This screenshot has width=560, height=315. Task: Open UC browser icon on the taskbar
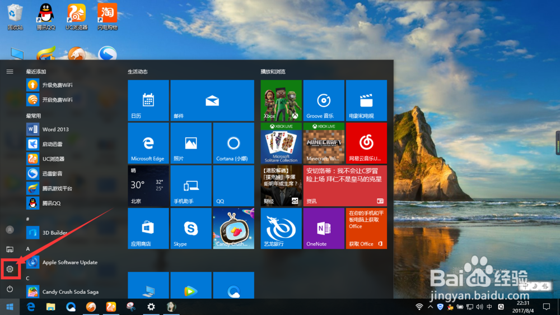pyautogui.click(x=111, y=307)
